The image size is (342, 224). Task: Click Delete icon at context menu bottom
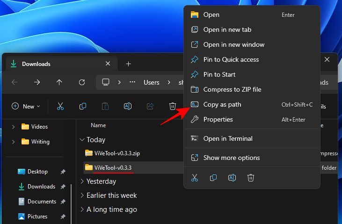click(251, 178)
